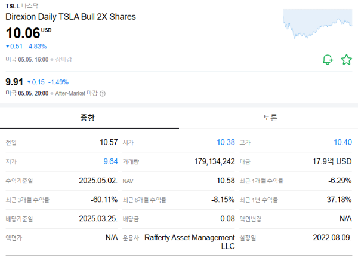Click the 10.06 USD current price
The image size is (358, 260).
(x=29, y=33)
